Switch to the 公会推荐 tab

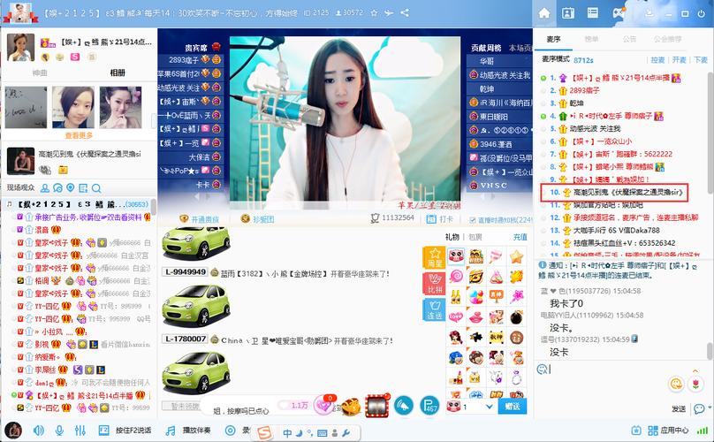click(x=668, y=39)
